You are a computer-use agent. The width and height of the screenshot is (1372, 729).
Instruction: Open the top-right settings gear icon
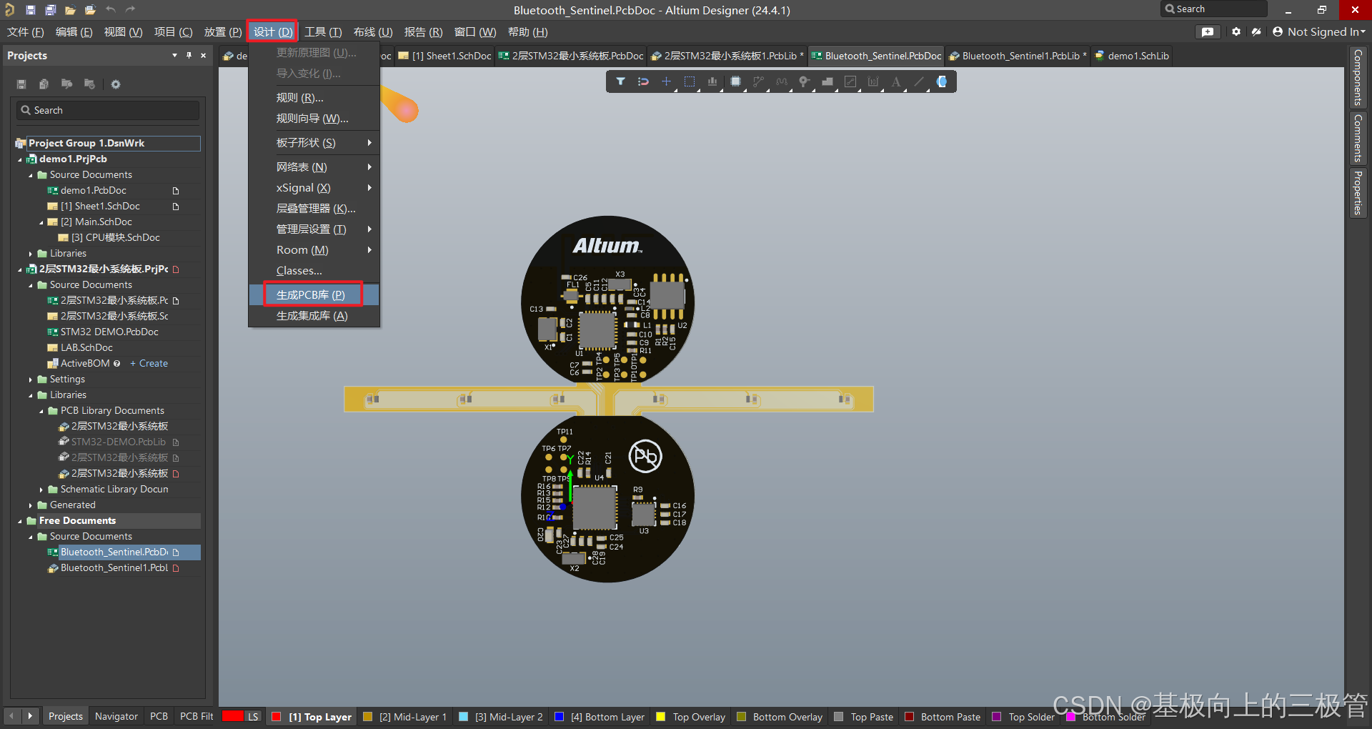pyautogui.click(x=1236, y=31)
